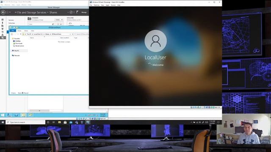Click the Shares tile icon
The image size is (271, 152).
[x=29, y=19]
